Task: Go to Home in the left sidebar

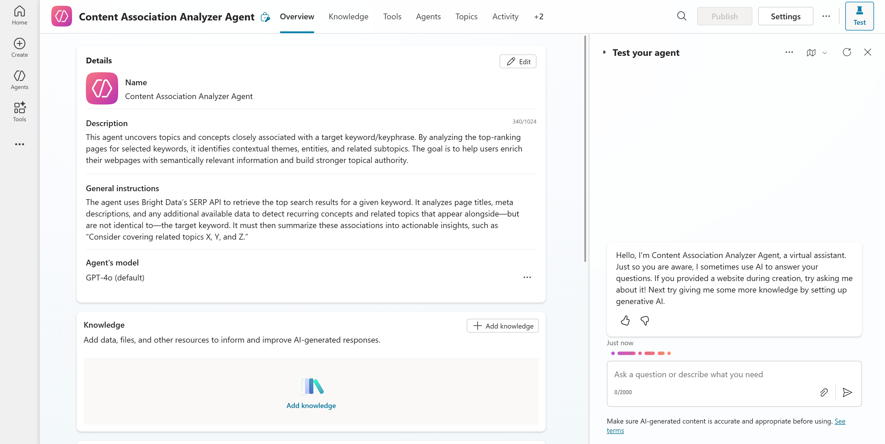Action: (19, 15)
